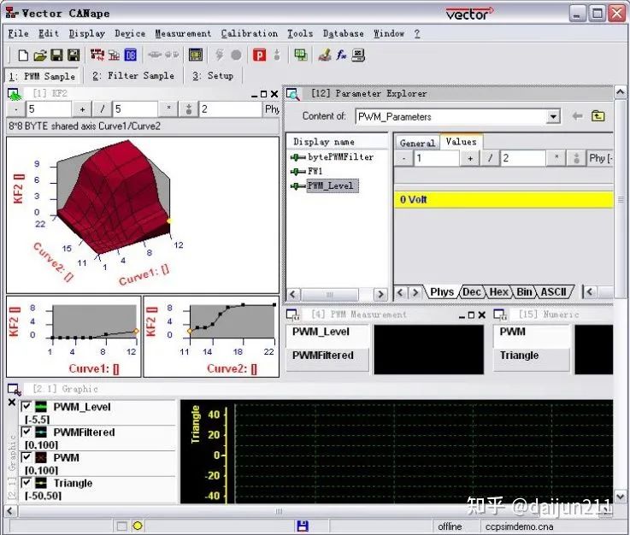This screenshot has height=535, width=630.
Task: Click the Open folder toolbar icon
Action: point(39,56)
